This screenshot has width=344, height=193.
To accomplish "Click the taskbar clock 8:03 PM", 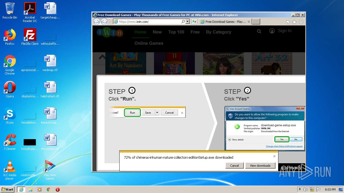I will pos(330,190).
